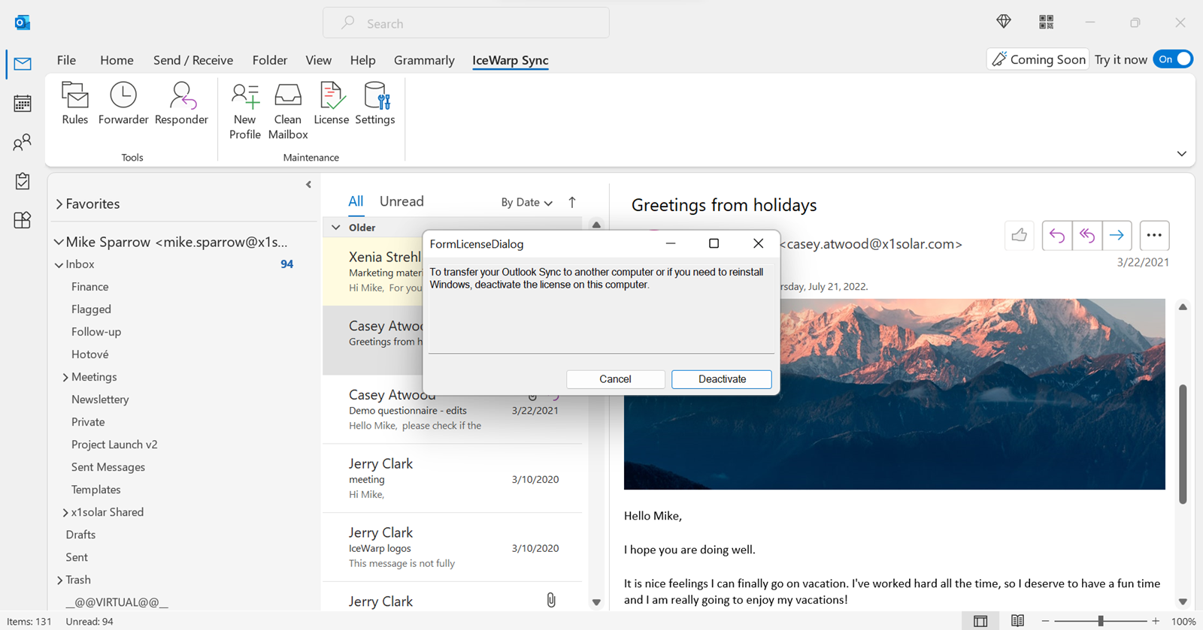Collapse the Inbox folder
Screen dimensions: 1203x630
coord(59,264)
